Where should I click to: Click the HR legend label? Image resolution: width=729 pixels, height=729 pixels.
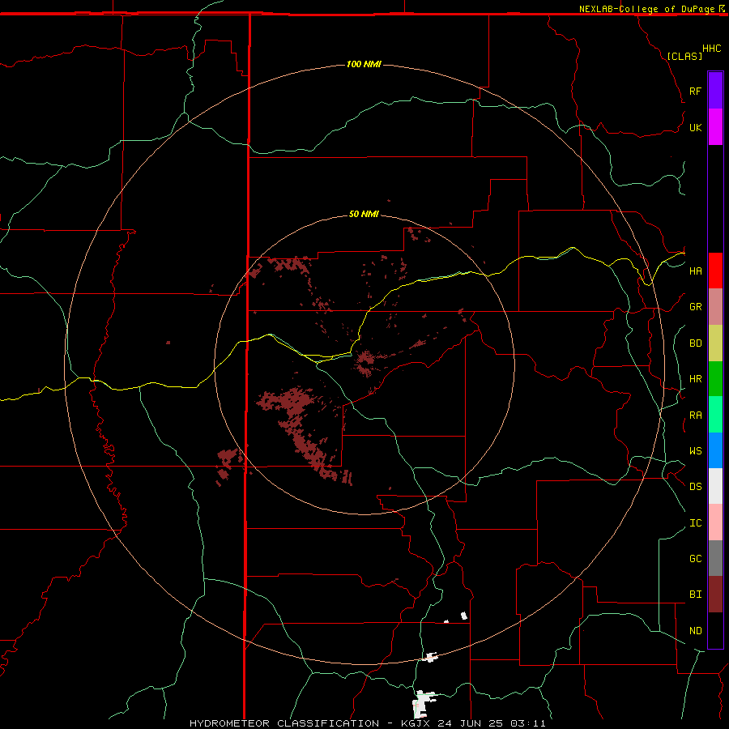click(x=695, y=379)
